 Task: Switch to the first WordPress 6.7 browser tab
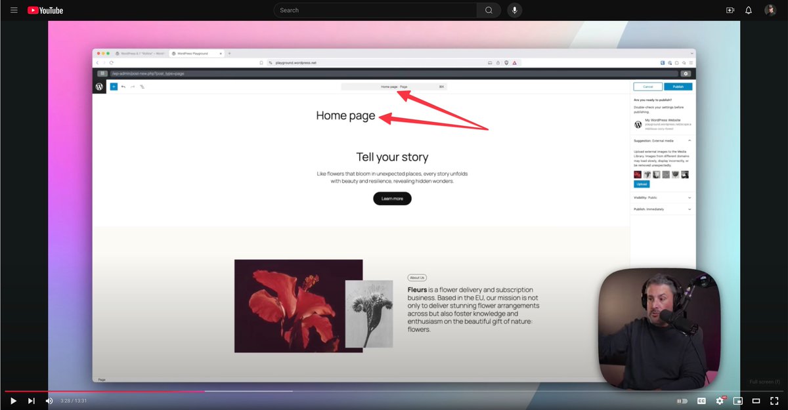point(141,53)
